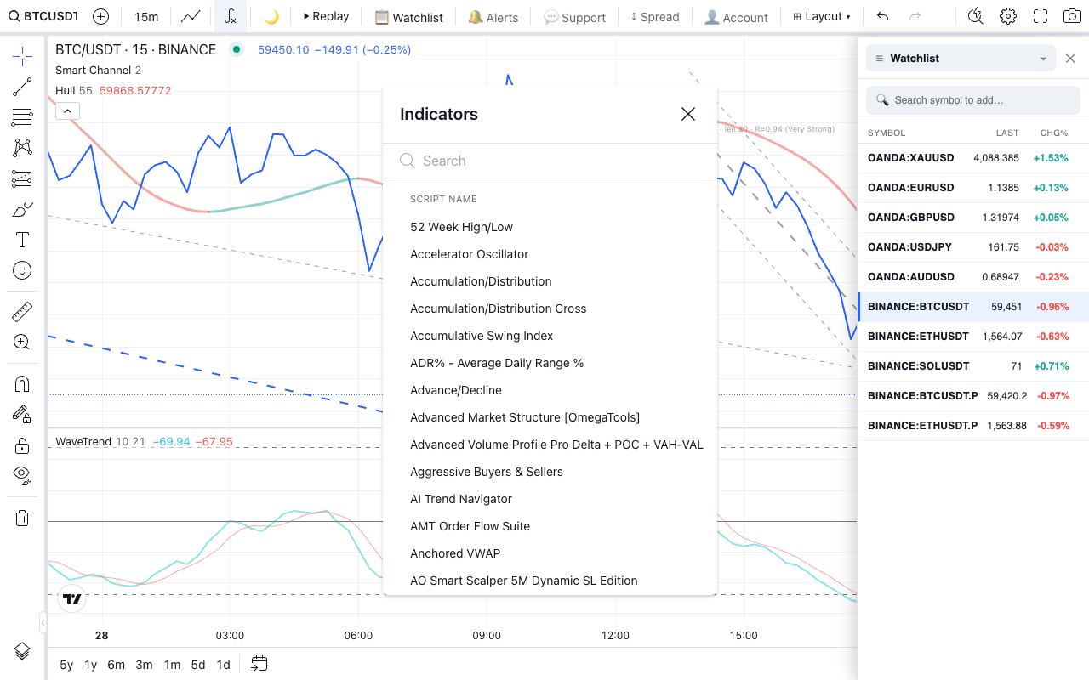Hide all drawings with the eye icon

coord(22,475)
